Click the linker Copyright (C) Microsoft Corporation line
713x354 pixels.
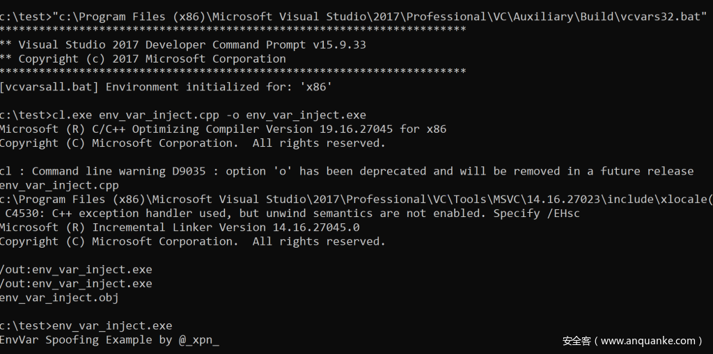pyautogui.click(x=192, y=241)
